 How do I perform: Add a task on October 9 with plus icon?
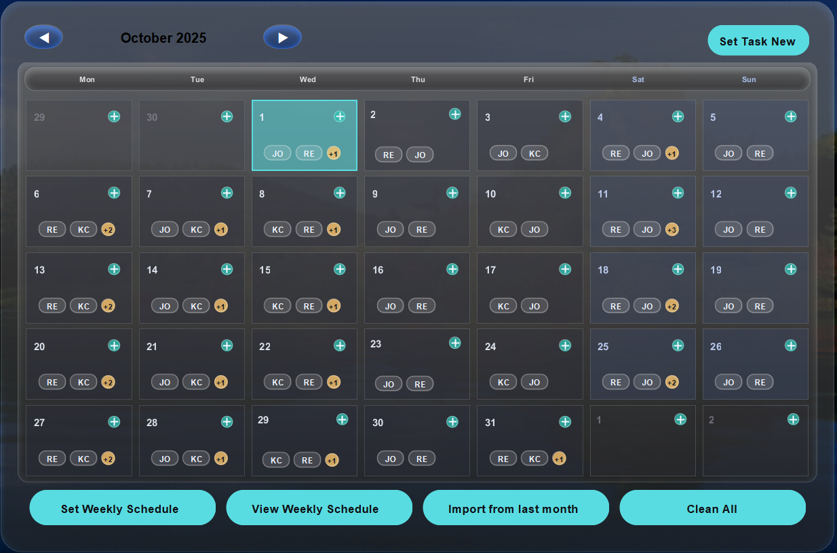pos(452,193)
